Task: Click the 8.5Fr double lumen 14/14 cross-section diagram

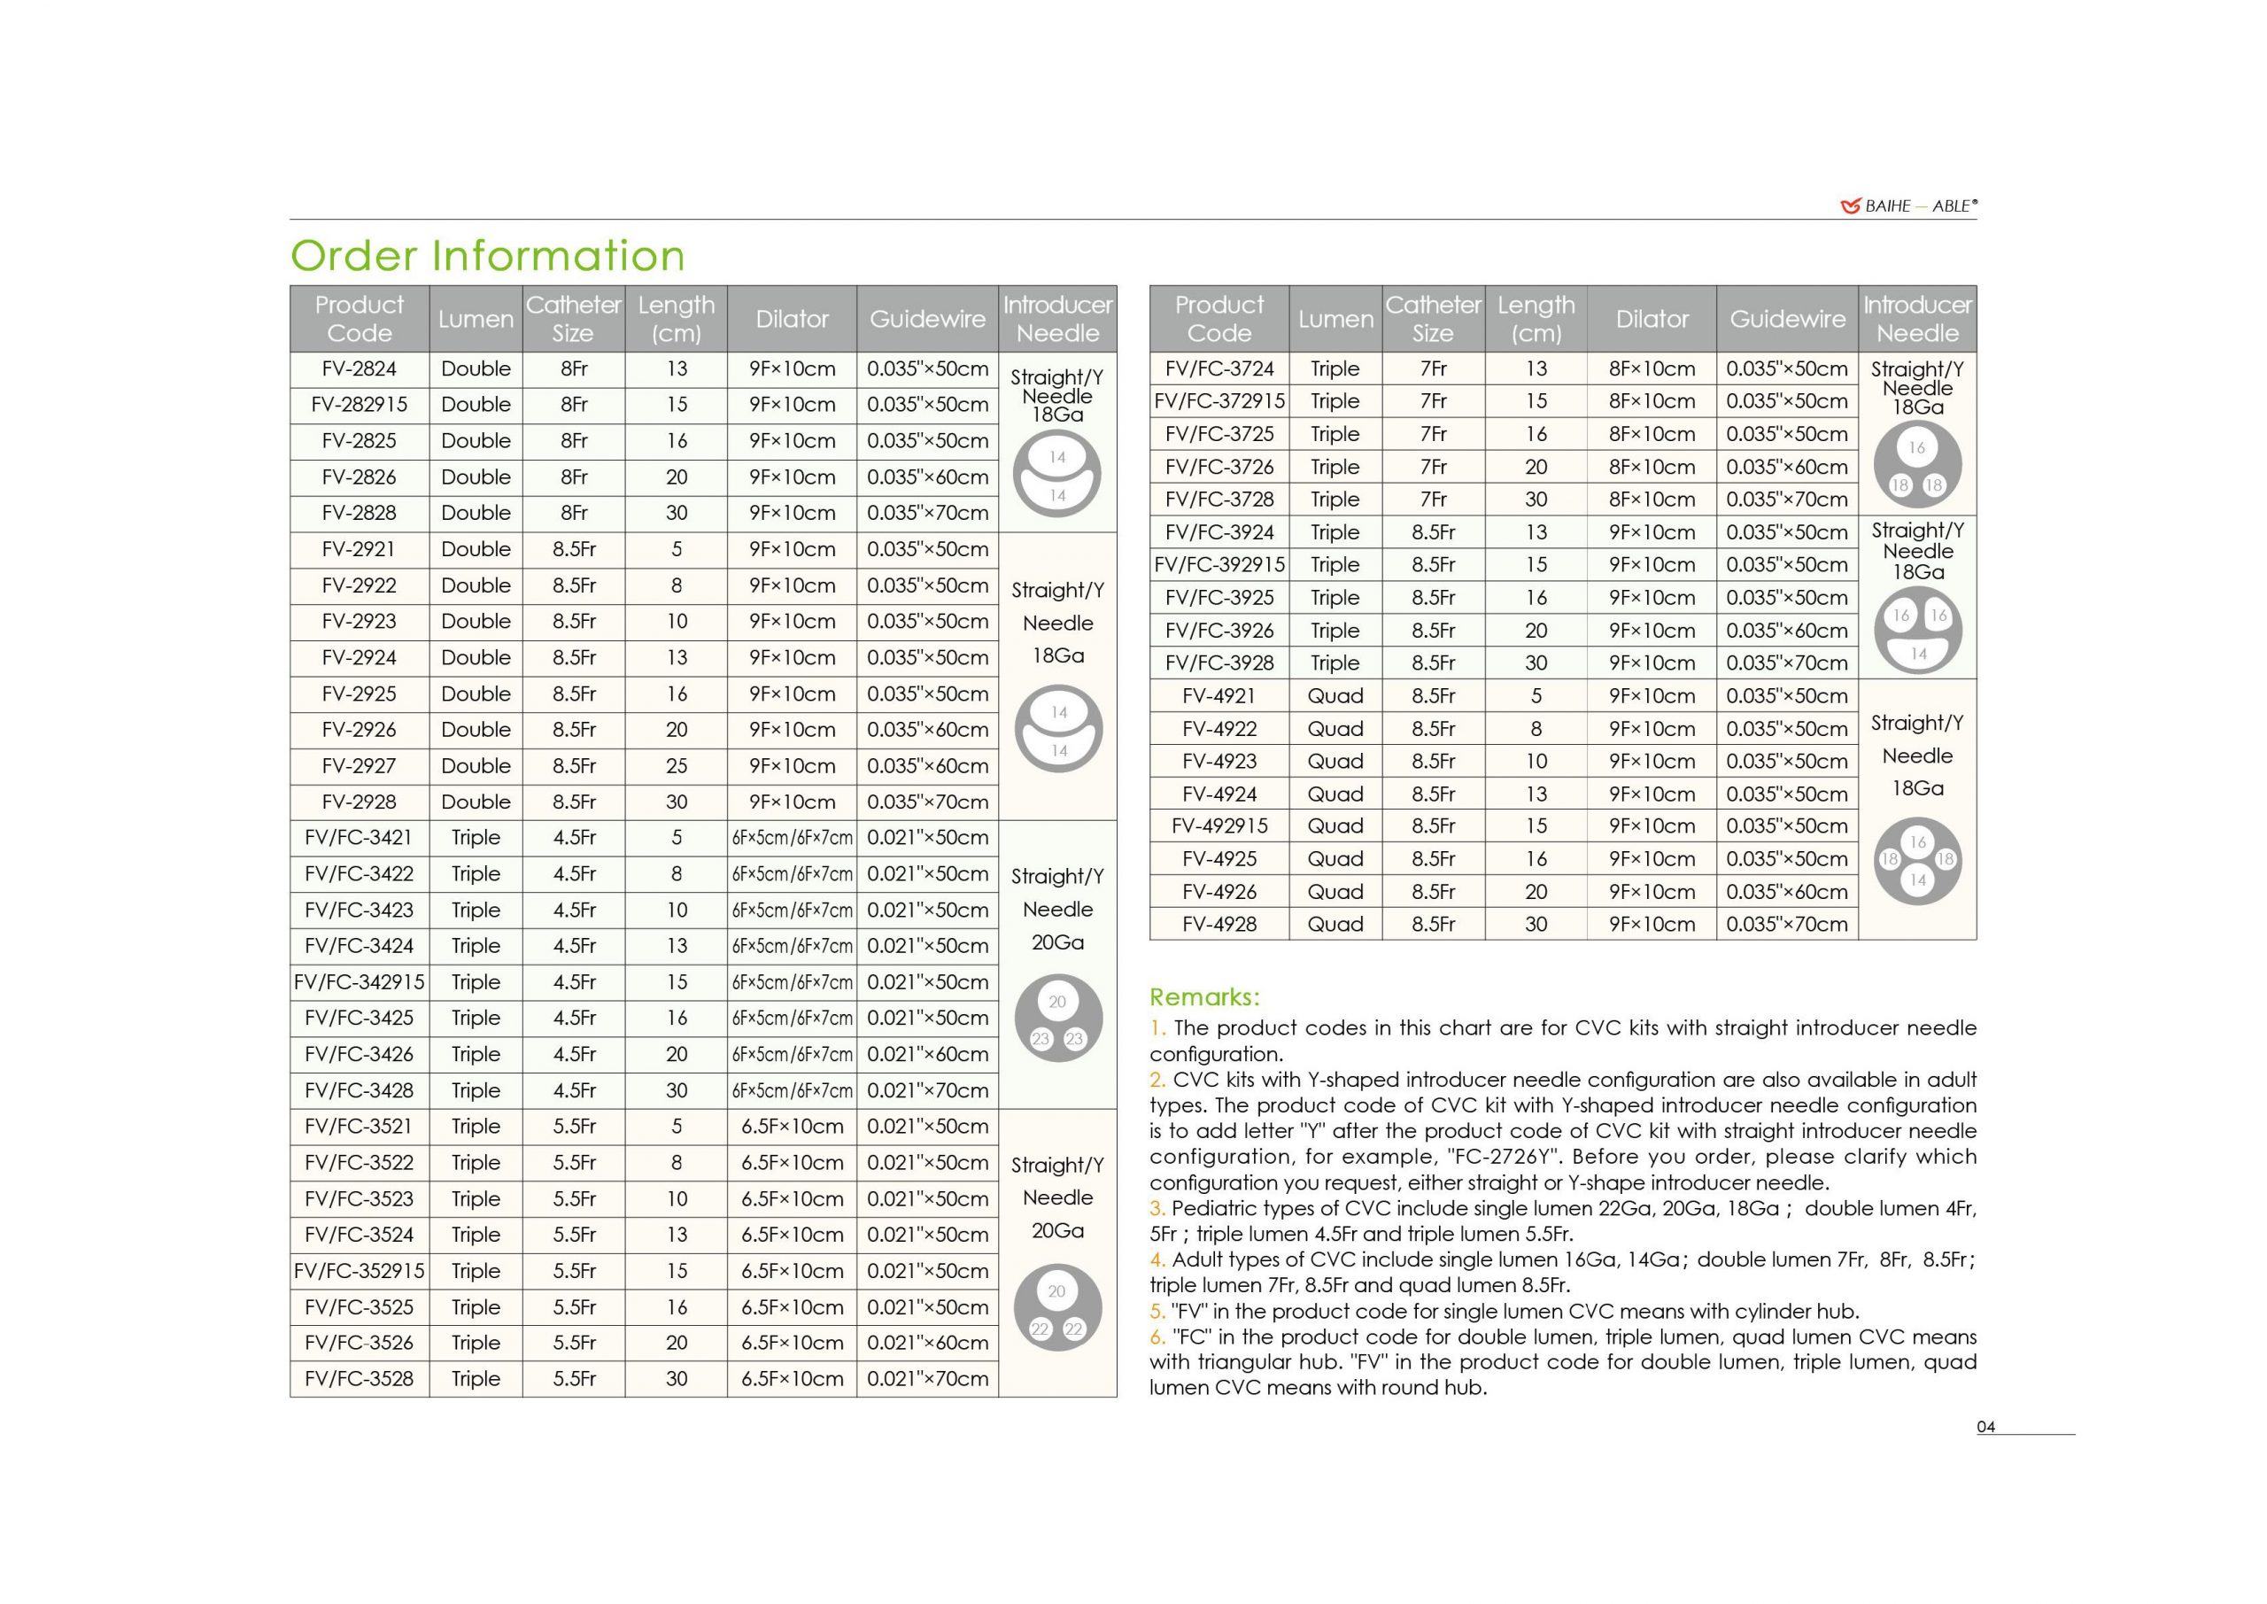Action: click(1058, 730)
